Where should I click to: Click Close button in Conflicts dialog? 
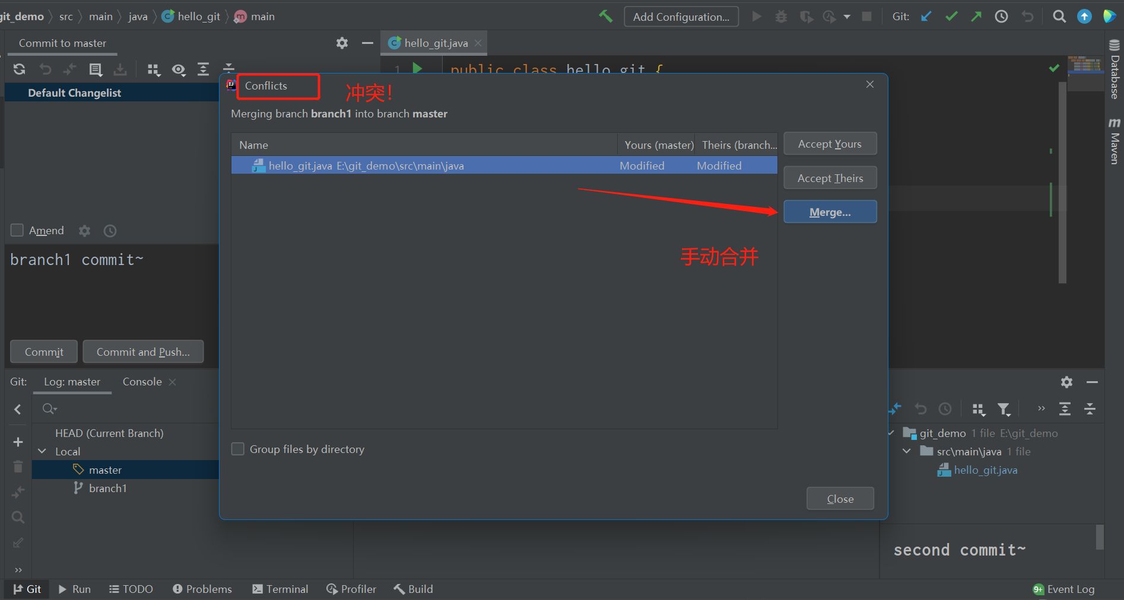840,499
